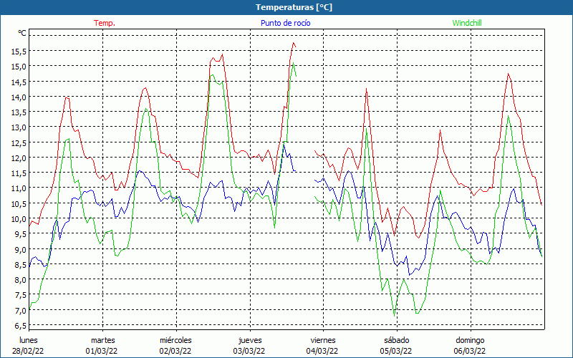Click the Punto de rocío legend label

click(x=285, y=23)
